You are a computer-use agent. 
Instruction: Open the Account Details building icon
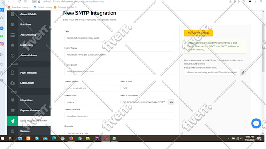[x=13, y=14]
